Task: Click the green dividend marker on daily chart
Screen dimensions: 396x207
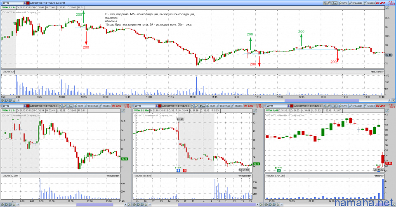Action: click(x=279, y=170)
